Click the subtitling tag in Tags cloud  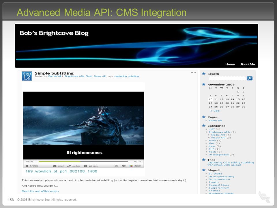pos(248,162)
